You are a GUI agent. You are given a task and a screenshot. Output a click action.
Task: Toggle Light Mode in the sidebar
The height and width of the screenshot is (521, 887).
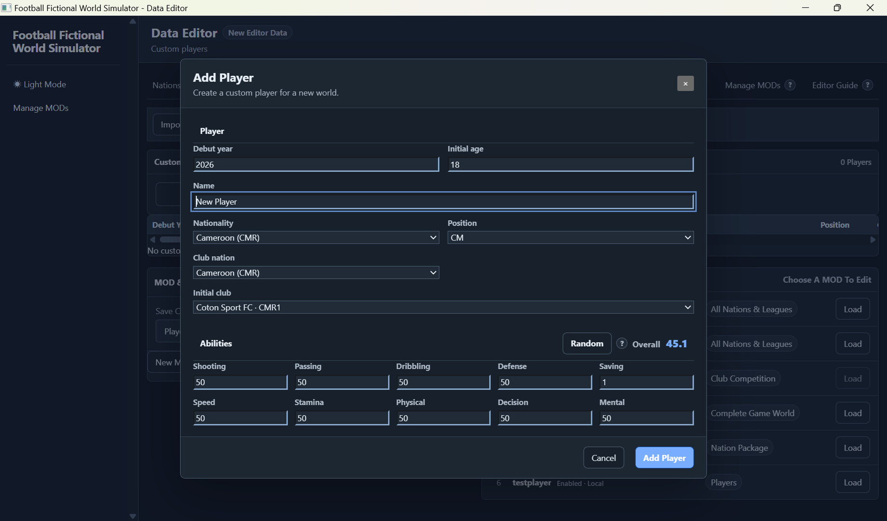point(40,84)
